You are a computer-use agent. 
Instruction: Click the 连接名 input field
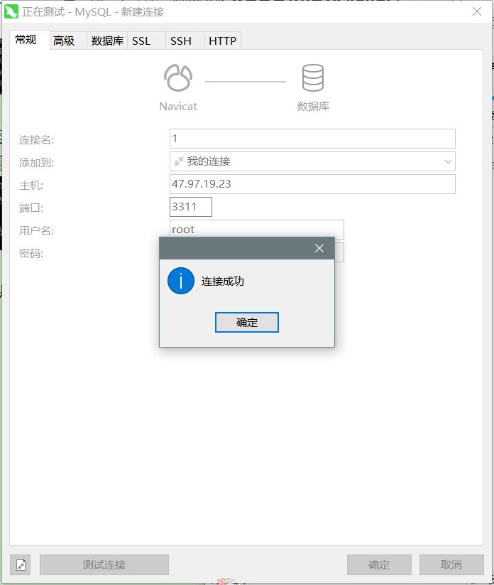click(x=312, y=139)
